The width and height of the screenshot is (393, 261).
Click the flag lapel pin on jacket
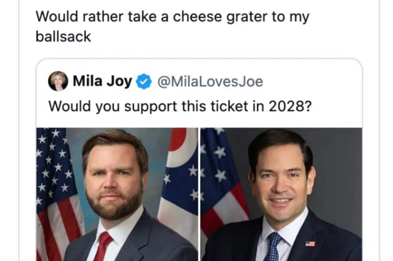(x=310, y=243)
